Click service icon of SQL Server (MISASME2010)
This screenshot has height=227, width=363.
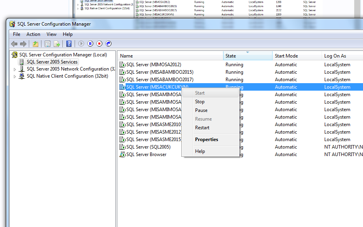click(x=122, y=125)
